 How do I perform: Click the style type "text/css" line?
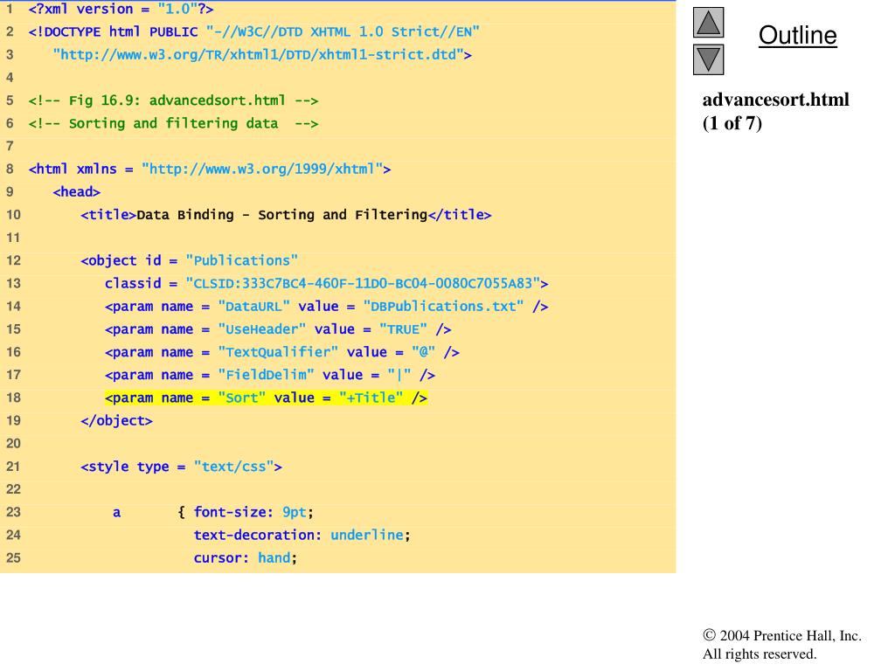pyautogui.click(x=182, y=467)
